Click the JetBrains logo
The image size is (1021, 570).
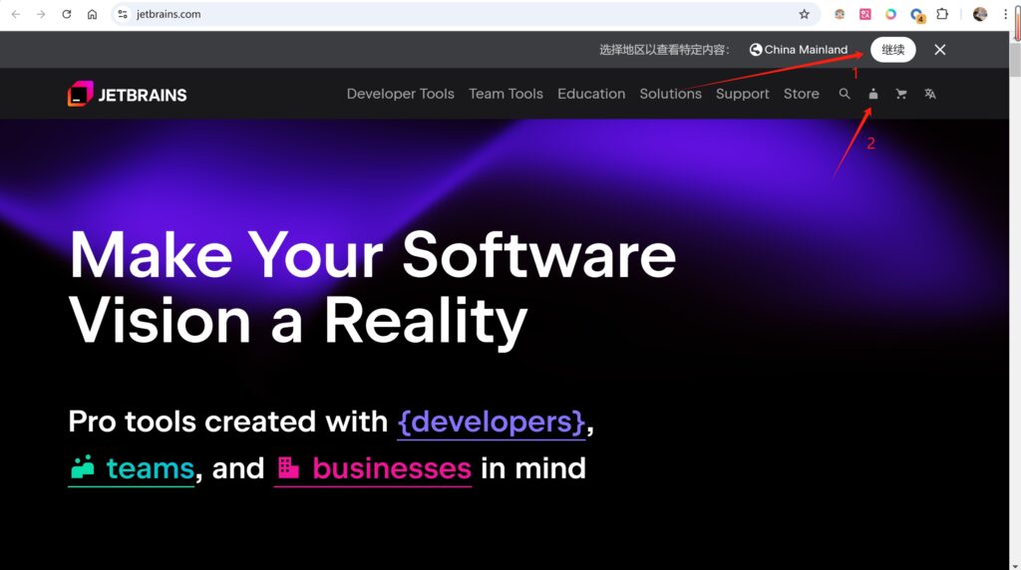click(127, 94)
